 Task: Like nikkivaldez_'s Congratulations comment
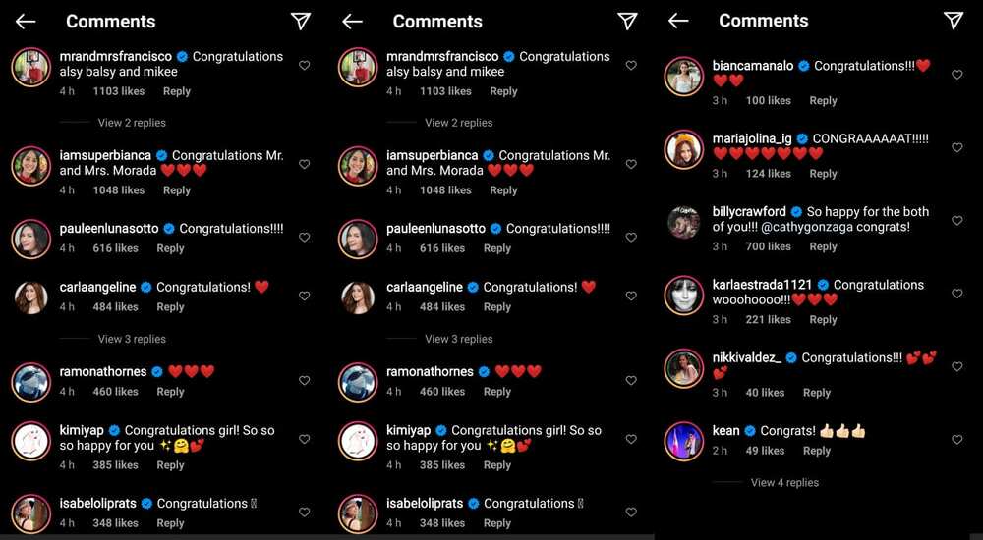(x=956, y=366)
